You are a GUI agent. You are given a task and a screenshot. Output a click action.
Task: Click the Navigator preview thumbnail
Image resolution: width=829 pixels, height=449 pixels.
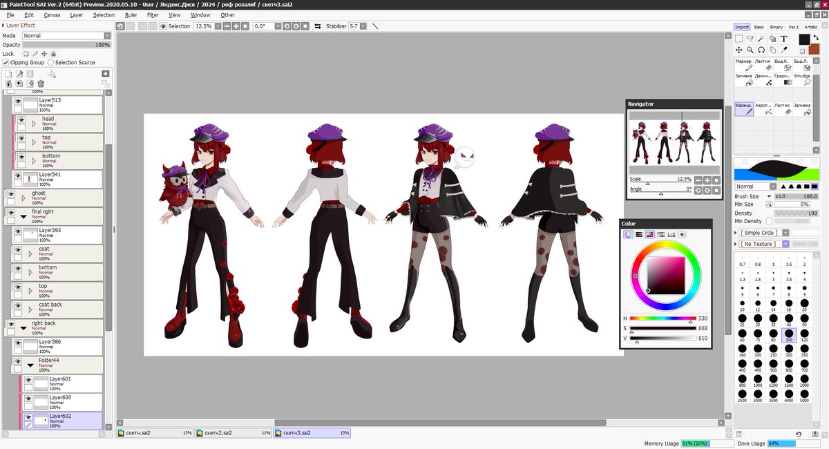pyautogui.click(x=674, y=143)
